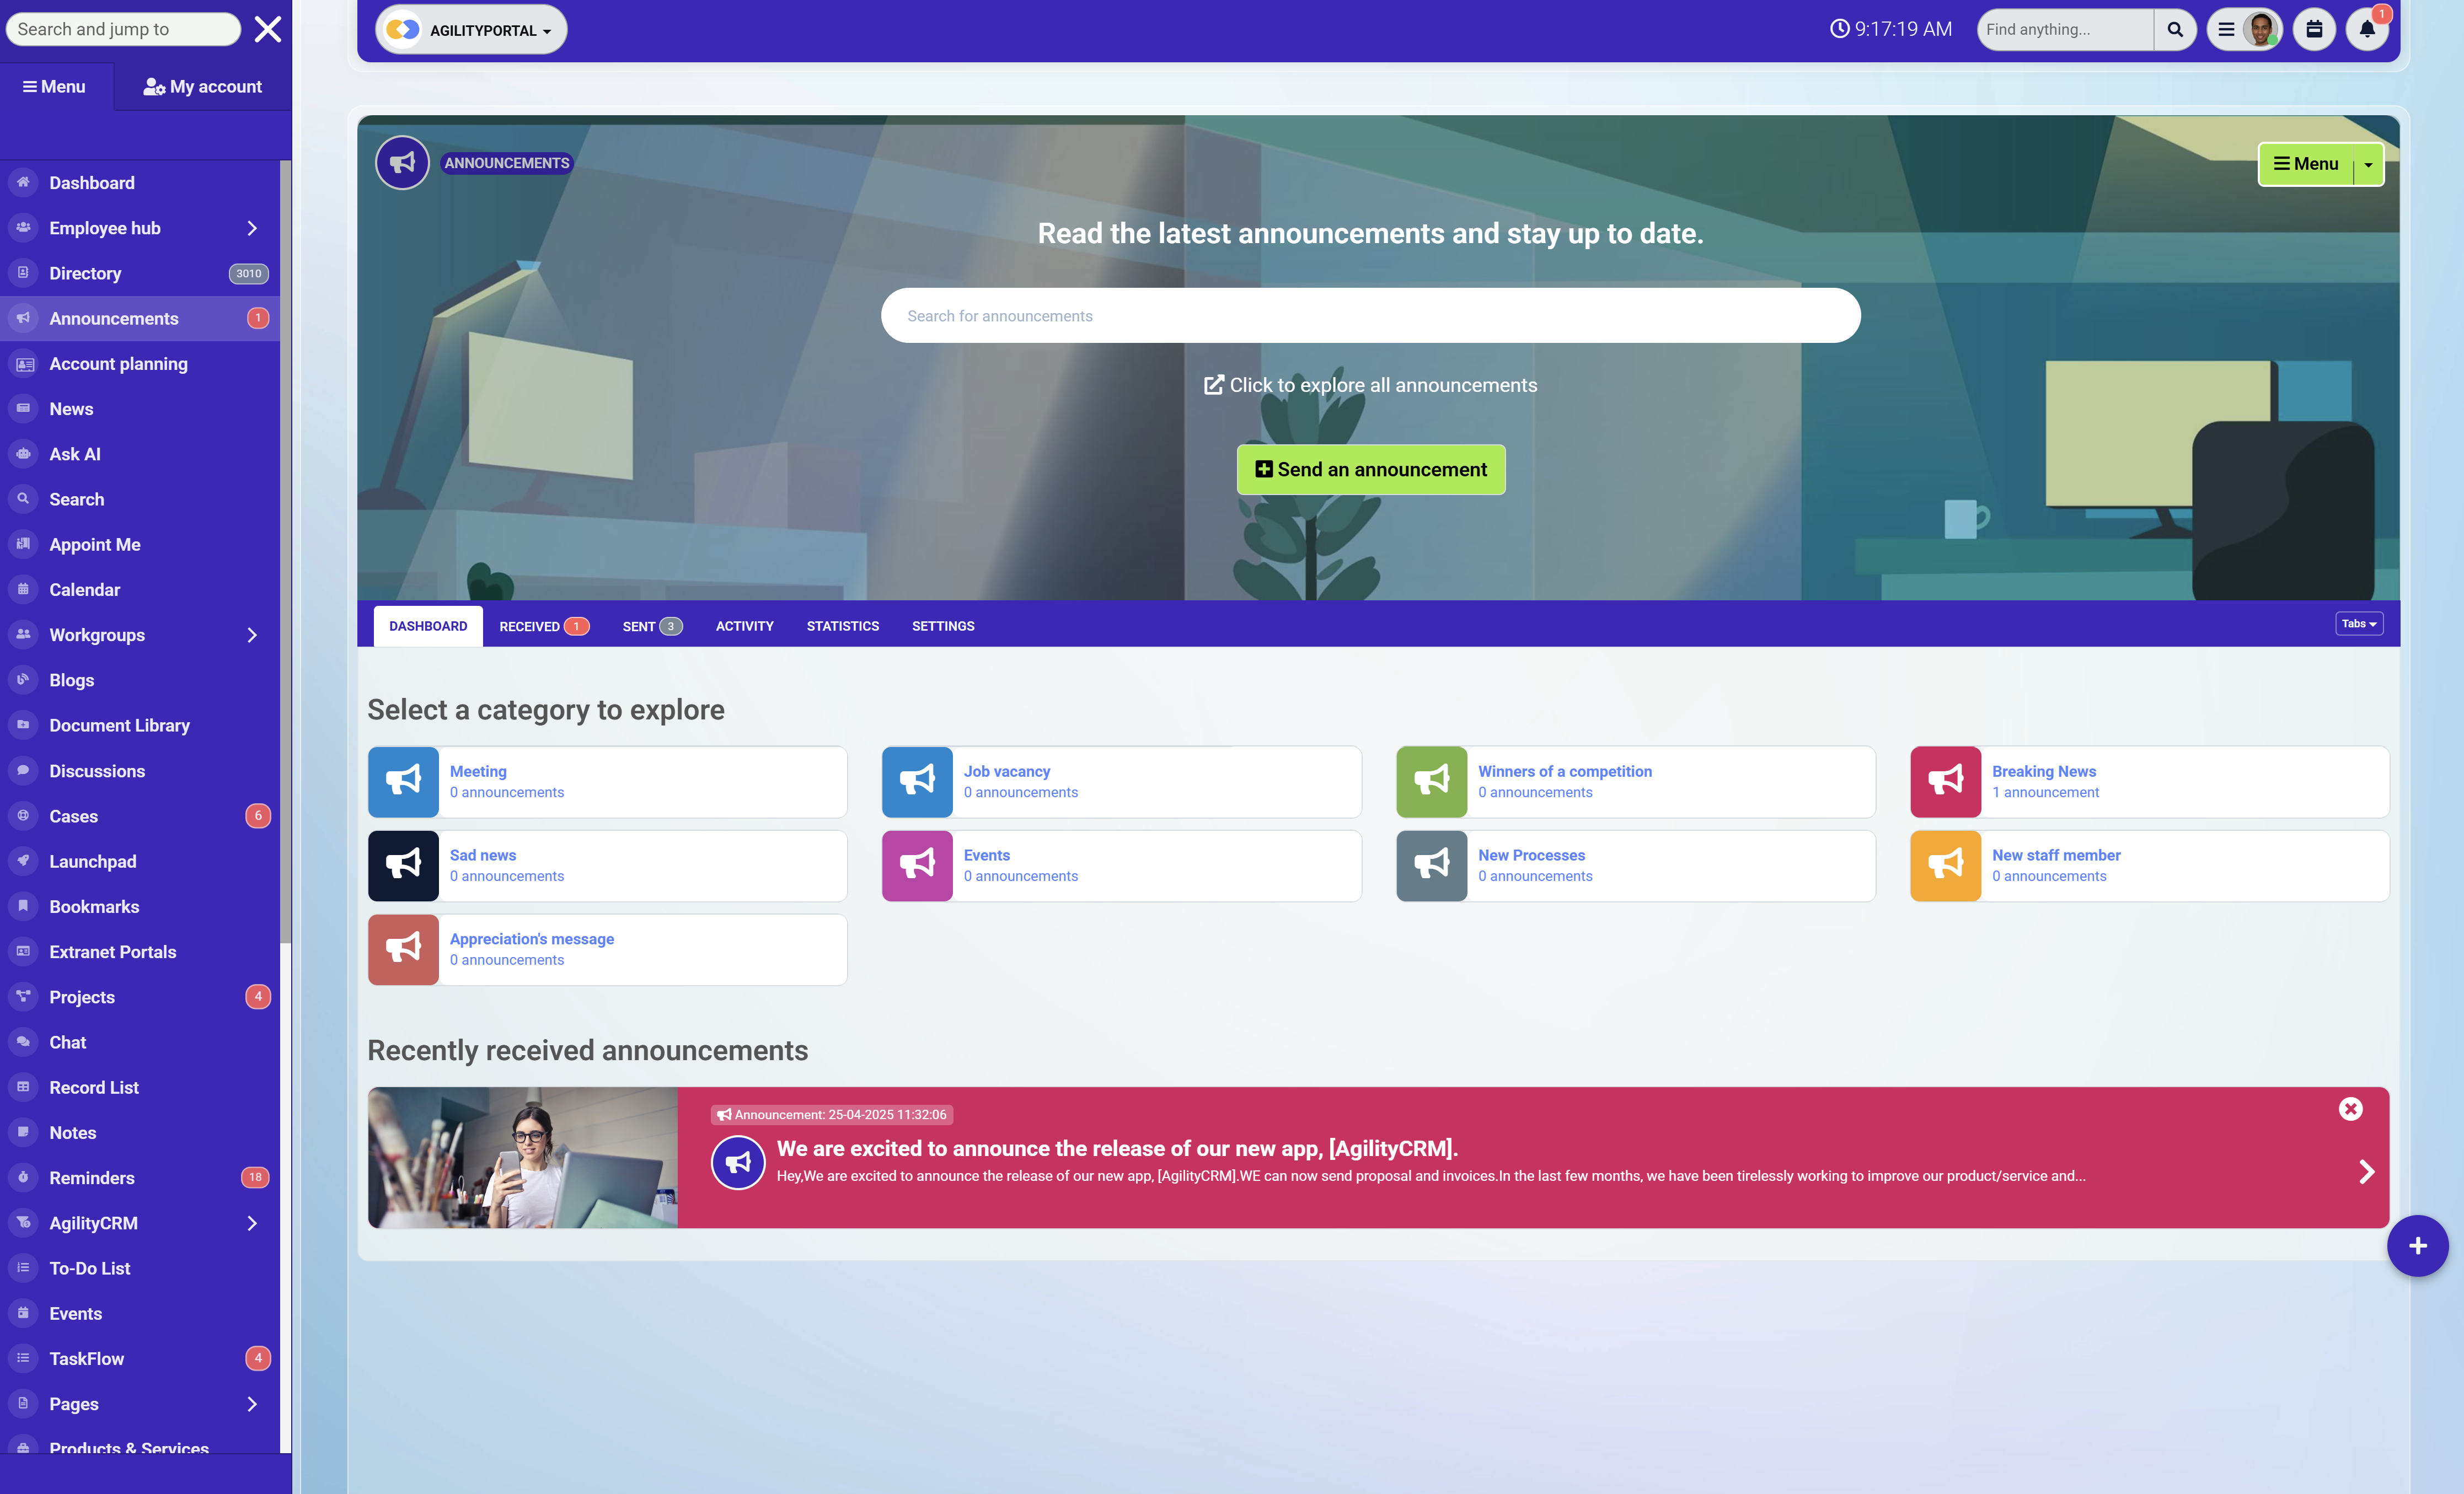This screenshot has height=1494, width=2464.
Task: Open the floating plus action button
Action: 2417,1246
